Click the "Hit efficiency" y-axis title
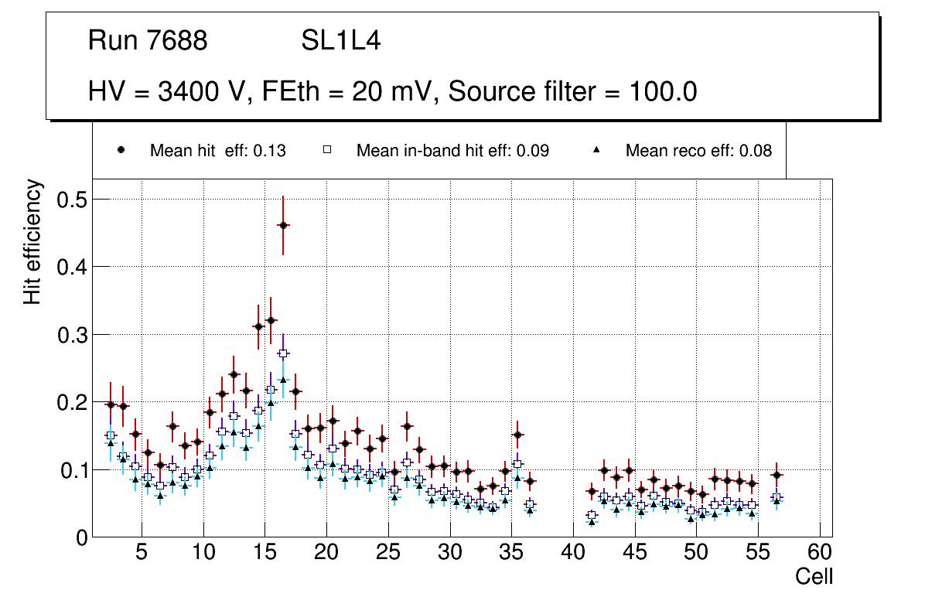The image size is (925, 597). pos(32,241)
